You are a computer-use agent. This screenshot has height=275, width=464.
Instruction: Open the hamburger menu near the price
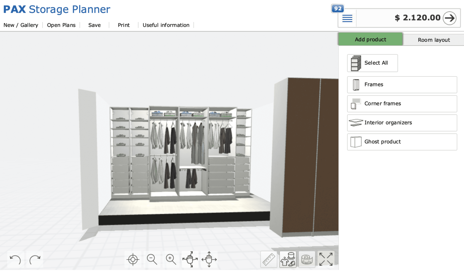pyautogui.click(x=347, y=18)
